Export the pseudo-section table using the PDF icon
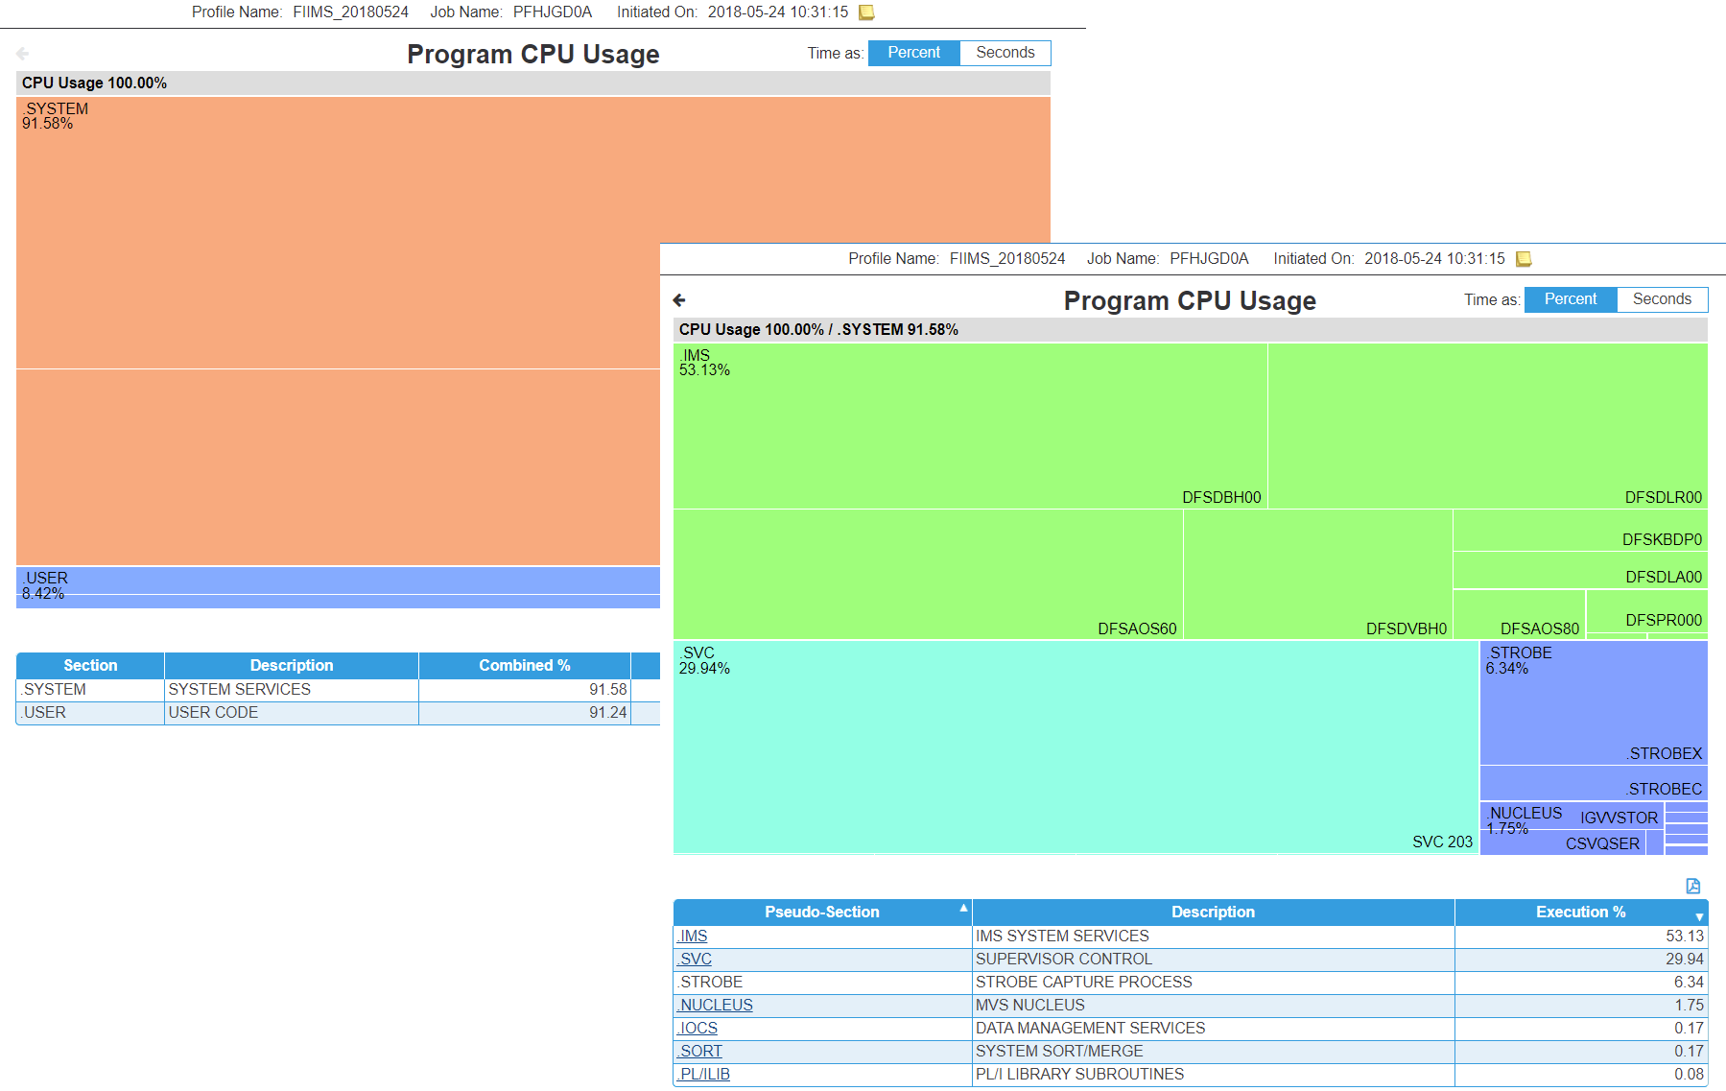This screenshot has height=1091, width=1726. (x=1694, y=885)
